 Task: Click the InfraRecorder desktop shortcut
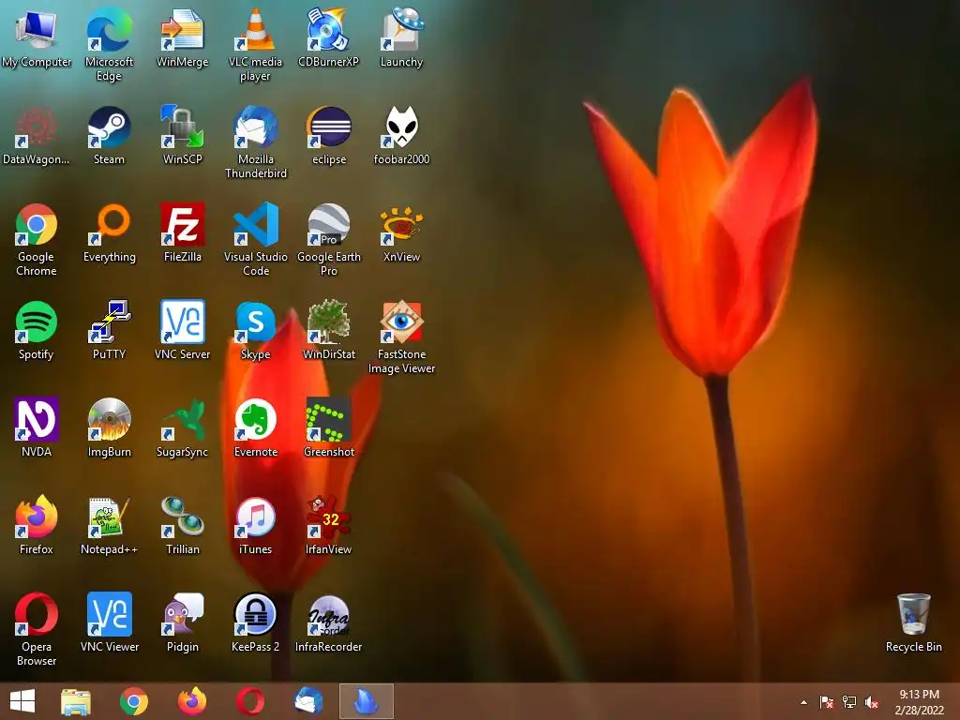329,622
